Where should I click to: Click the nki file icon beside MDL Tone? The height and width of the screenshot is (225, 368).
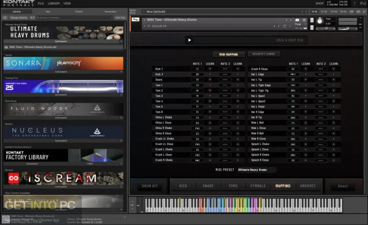point(6,47)
